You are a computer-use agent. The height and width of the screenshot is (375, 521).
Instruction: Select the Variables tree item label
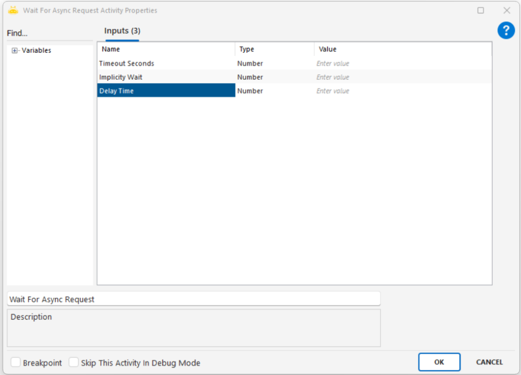click(36, 50)
